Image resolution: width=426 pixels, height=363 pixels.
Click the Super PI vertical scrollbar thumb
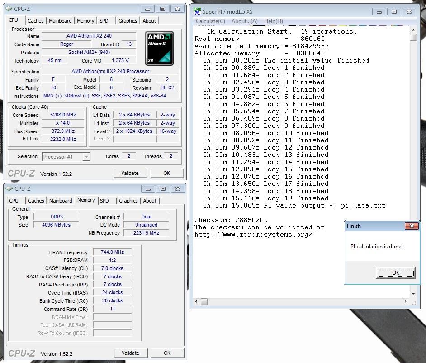pyautogui.click(x=413, y=37)
